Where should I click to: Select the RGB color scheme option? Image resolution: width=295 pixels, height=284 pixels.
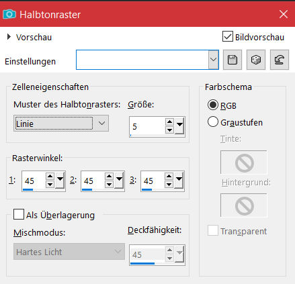212,105
